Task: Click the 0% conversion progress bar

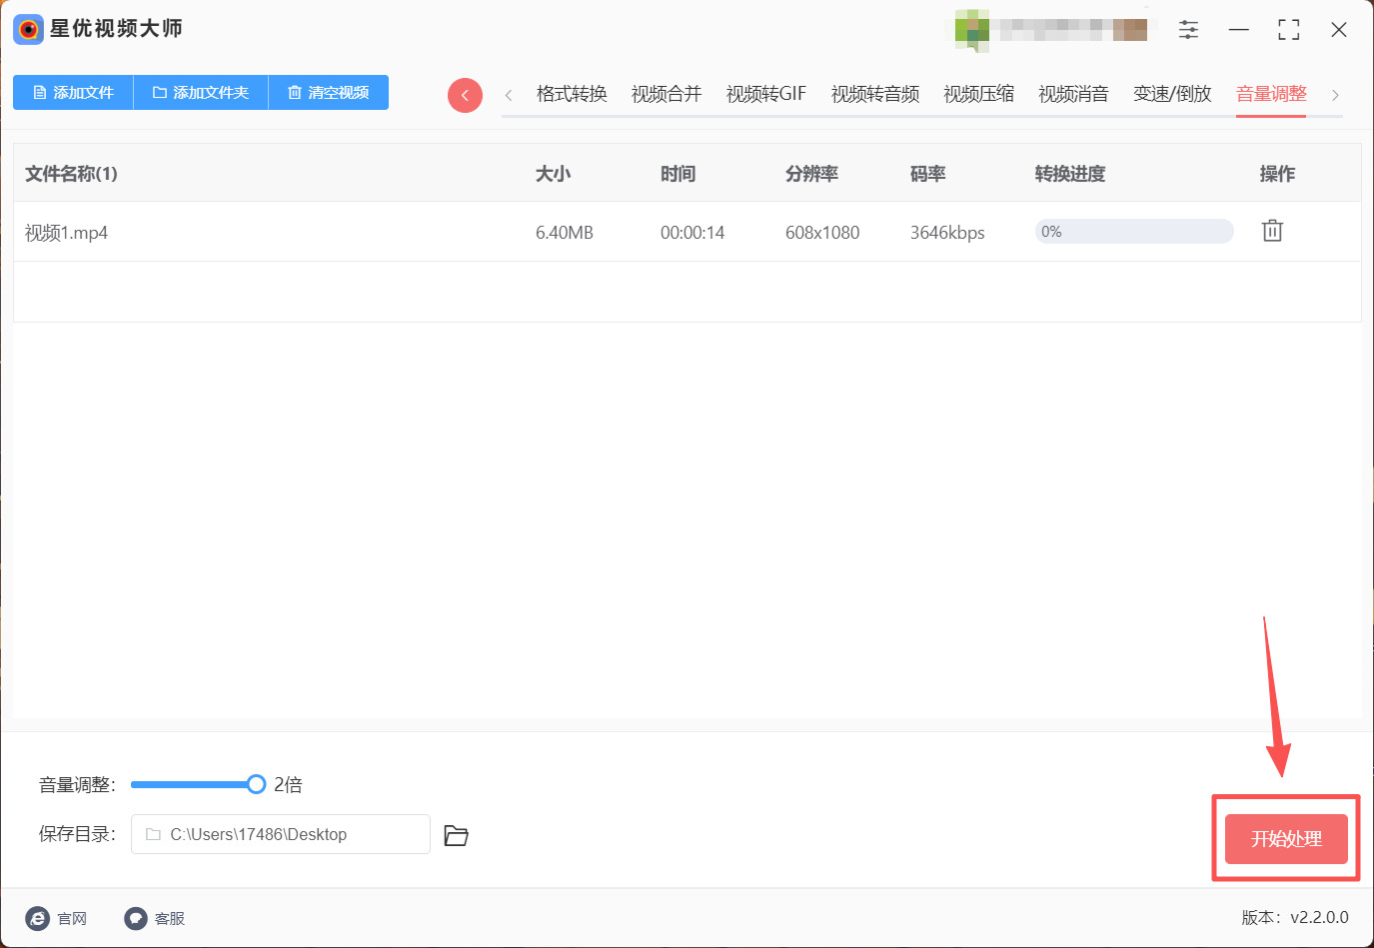Action: [1134, 232]
